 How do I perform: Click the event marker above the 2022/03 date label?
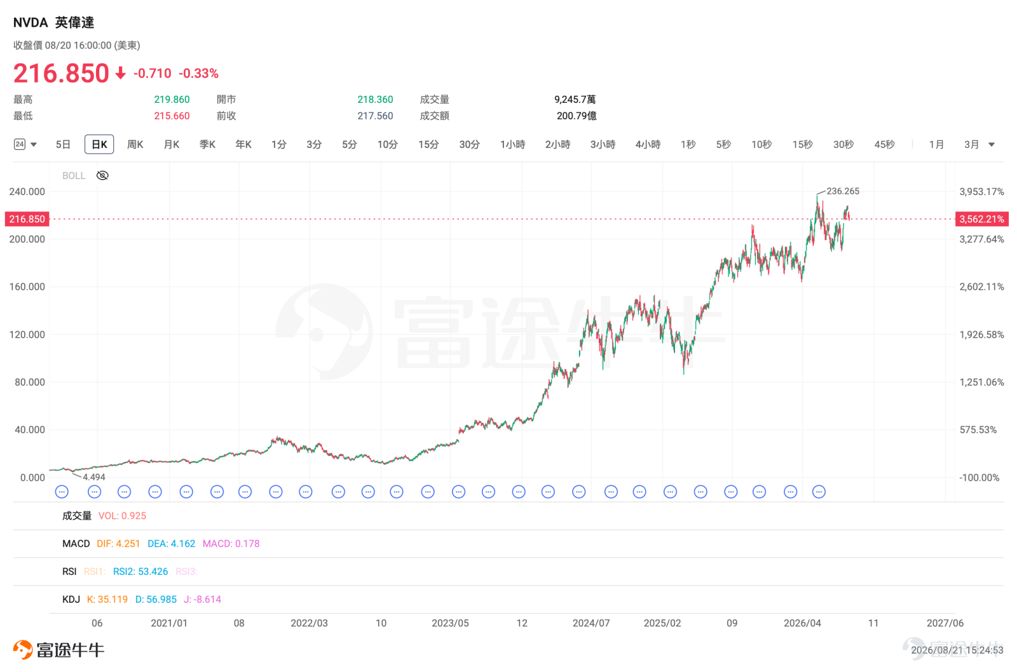point(306,492)
